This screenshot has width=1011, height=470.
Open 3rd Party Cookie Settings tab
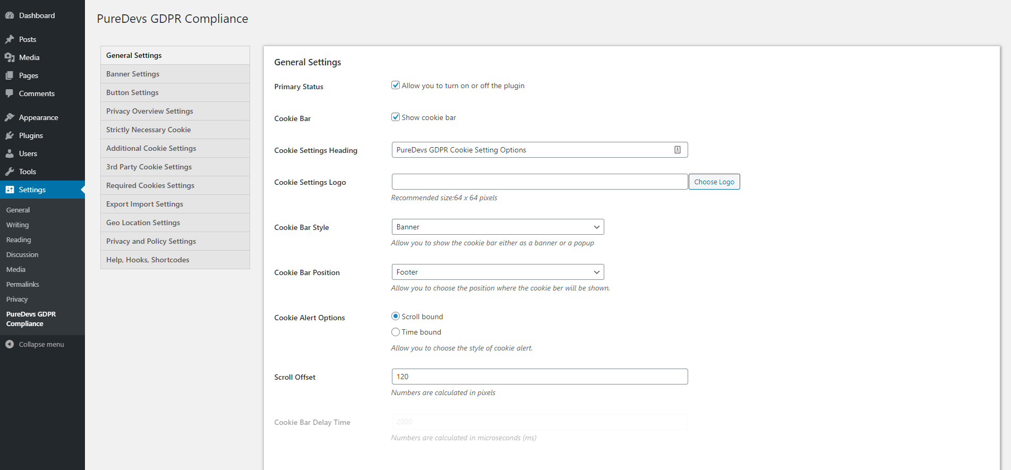tap(175, 167)
